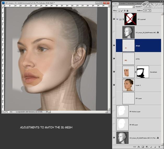
Task: Click the zoom percentage field in status bar
Action: coord(5,112)
